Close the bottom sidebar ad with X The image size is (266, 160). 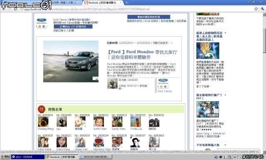225,145
